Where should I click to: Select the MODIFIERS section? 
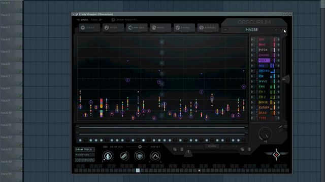[85, 155]
